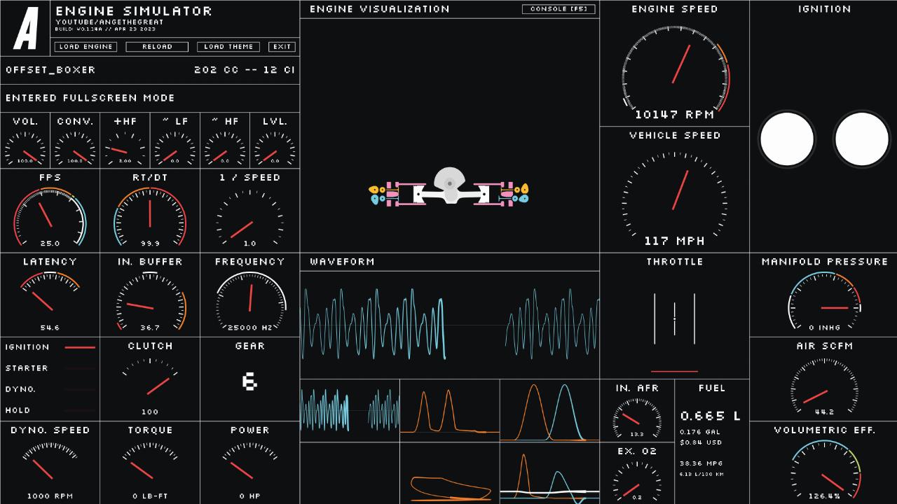
Task: Click the Throttle position slider
Action: coord(674,319)
